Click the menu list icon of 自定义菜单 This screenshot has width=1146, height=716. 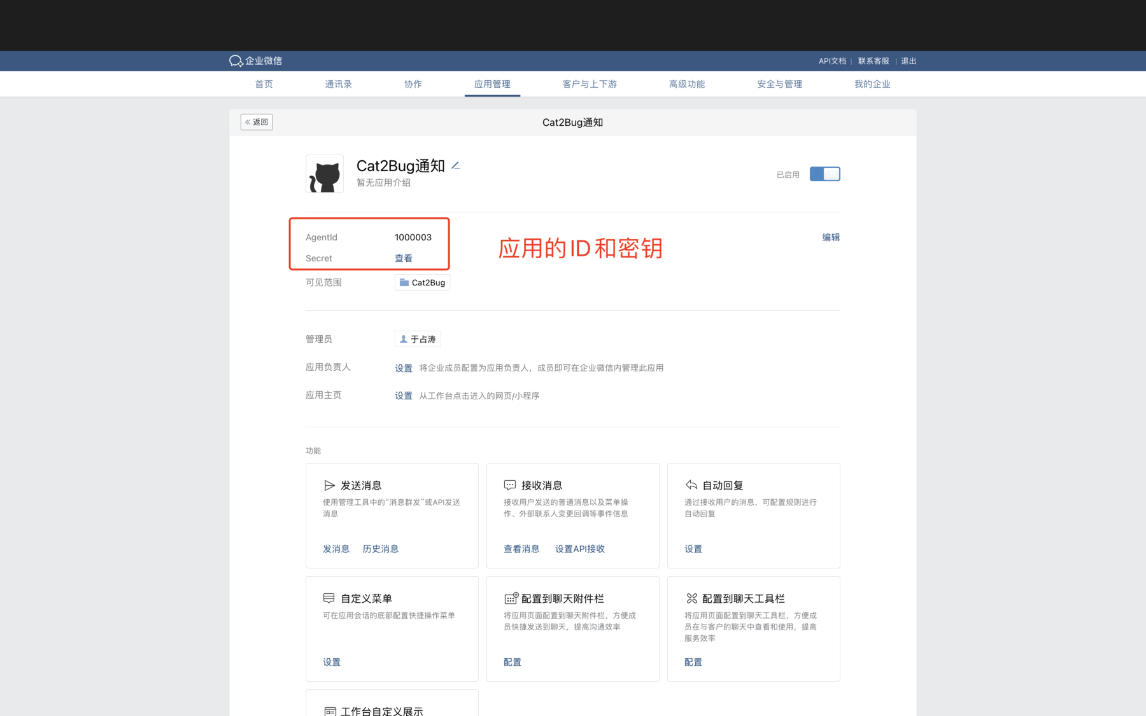tap(329, 598)
